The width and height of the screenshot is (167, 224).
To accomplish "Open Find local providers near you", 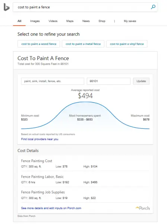I will click(40, 139).
